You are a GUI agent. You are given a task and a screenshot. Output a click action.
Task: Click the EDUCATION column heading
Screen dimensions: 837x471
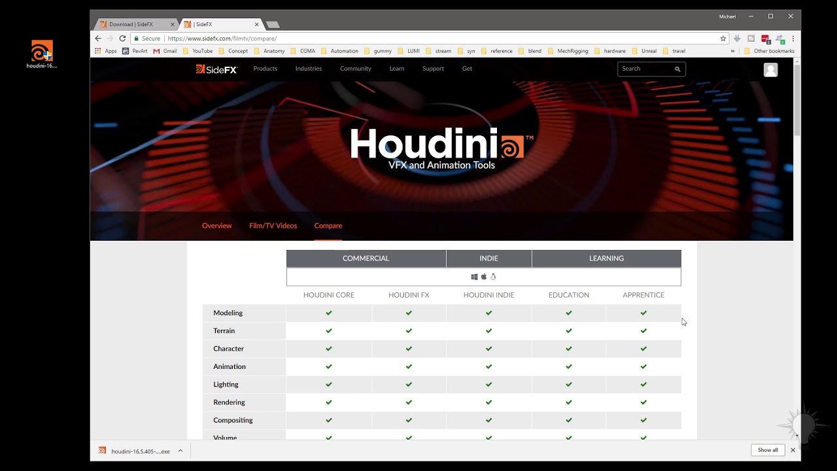point(569,295)
